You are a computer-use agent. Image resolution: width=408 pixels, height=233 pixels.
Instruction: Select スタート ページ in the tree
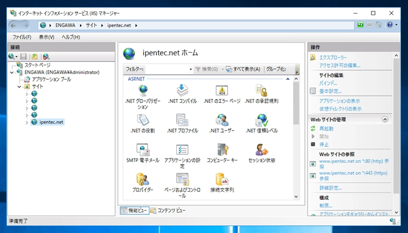point(37,65)
